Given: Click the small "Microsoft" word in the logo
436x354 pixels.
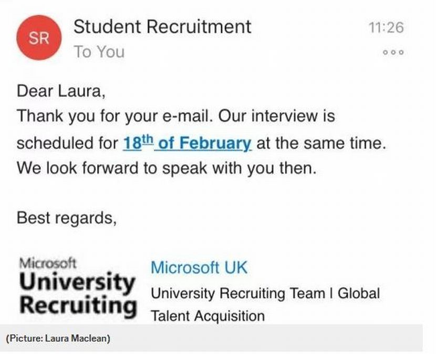Looking at the screenshot, I should (47, 262).
